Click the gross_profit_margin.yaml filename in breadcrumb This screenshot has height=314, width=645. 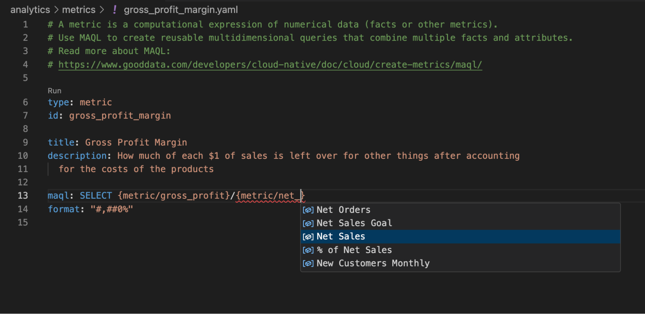pyautogui.click(x=181, y=10)
